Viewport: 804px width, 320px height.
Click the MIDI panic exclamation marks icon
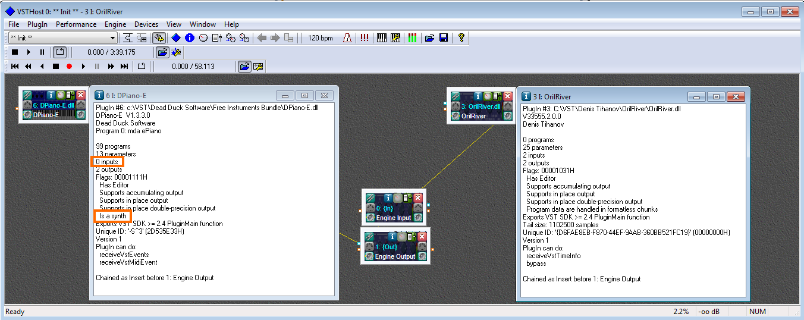[364, 38]
